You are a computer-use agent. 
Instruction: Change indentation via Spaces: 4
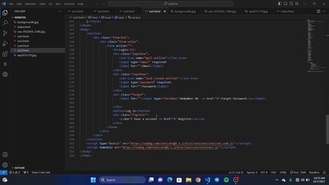click(252, 173)
